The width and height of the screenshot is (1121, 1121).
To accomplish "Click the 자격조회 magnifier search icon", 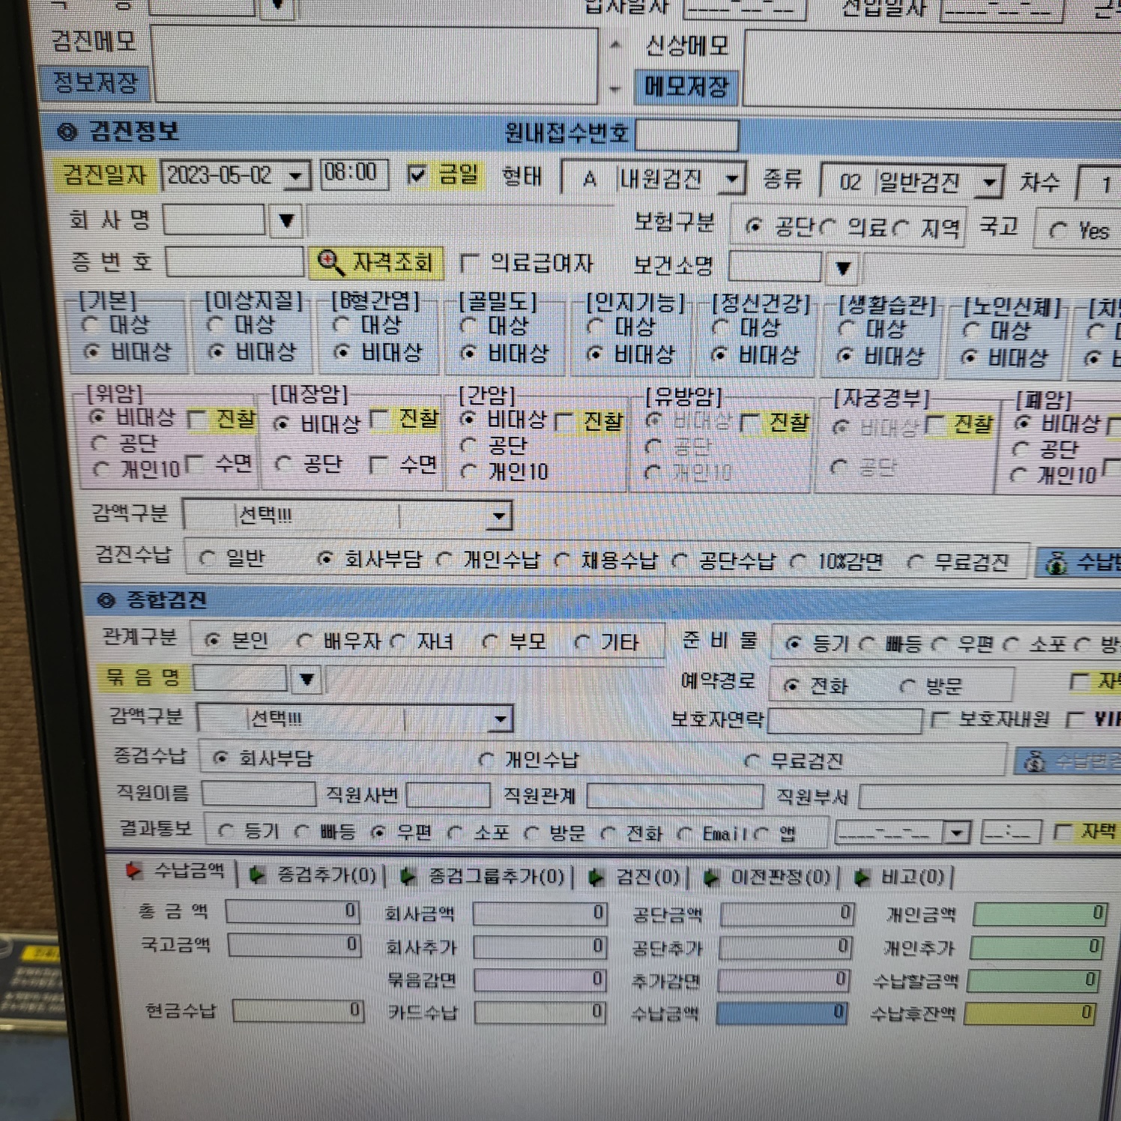I will tap(329, 262).
